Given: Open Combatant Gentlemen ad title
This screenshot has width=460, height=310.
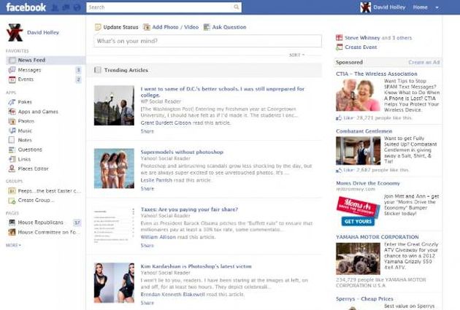Looking at the screenshot, I should (364, 131).
